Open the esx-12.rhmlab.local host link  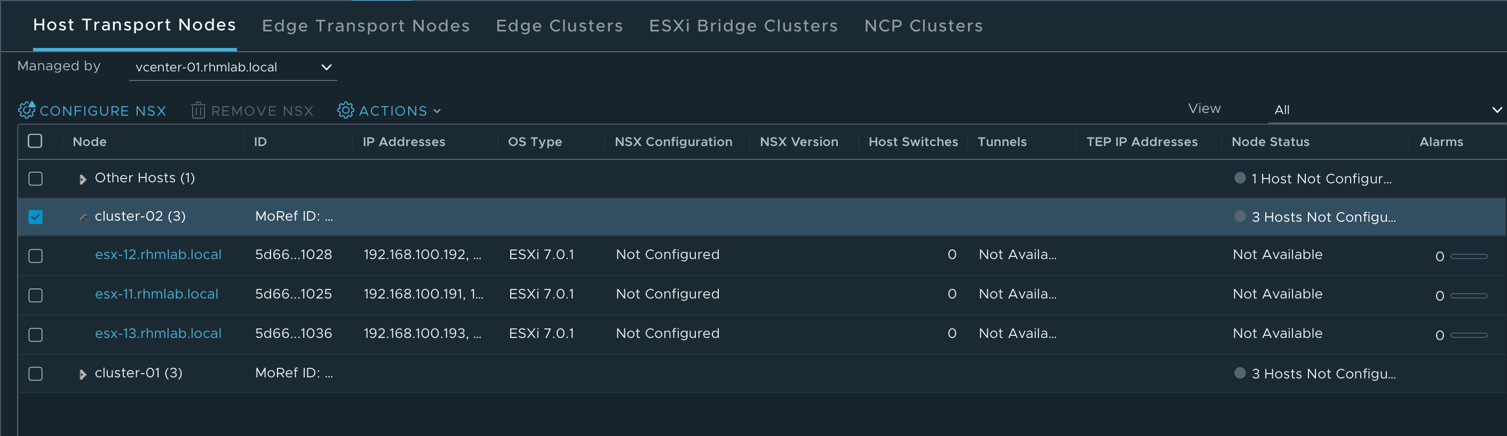click(x=158, y=255)
